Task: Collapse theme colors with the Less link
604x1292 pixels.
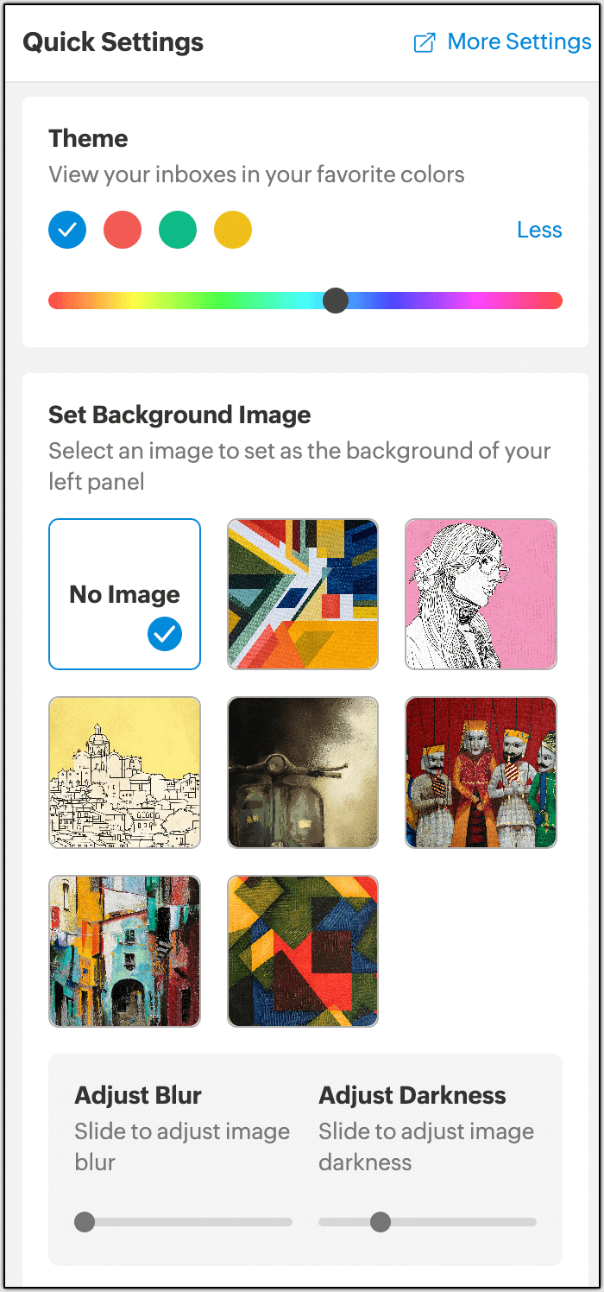Action: pos(539,230)
